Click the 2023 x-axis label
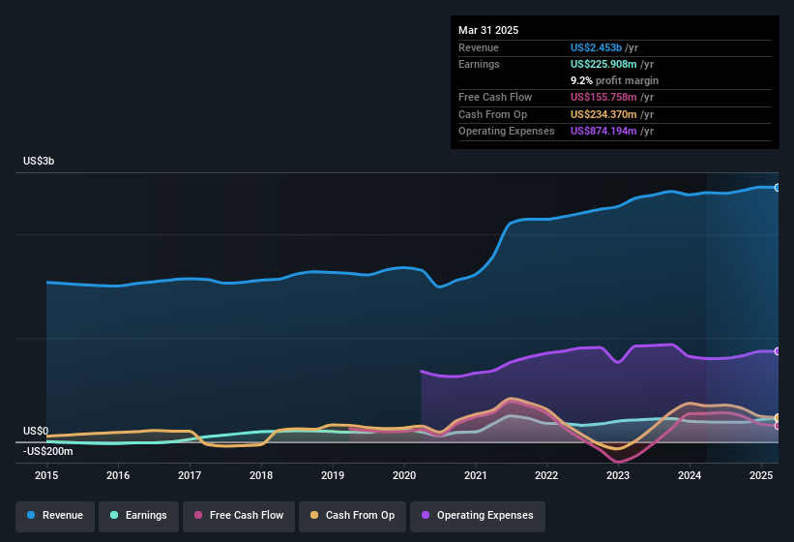Viewport: 794px width, 542px height. tap(618, 475)
